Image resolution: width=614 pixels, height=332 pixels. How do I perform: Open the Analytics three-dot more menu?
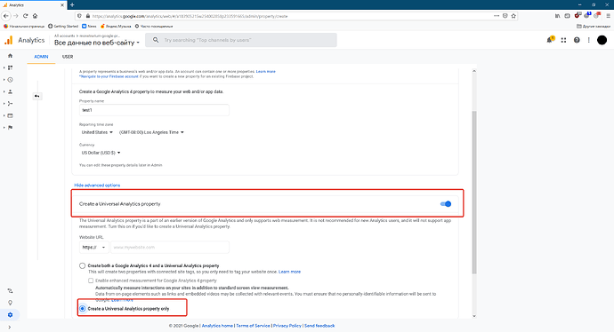pos(588,40)
